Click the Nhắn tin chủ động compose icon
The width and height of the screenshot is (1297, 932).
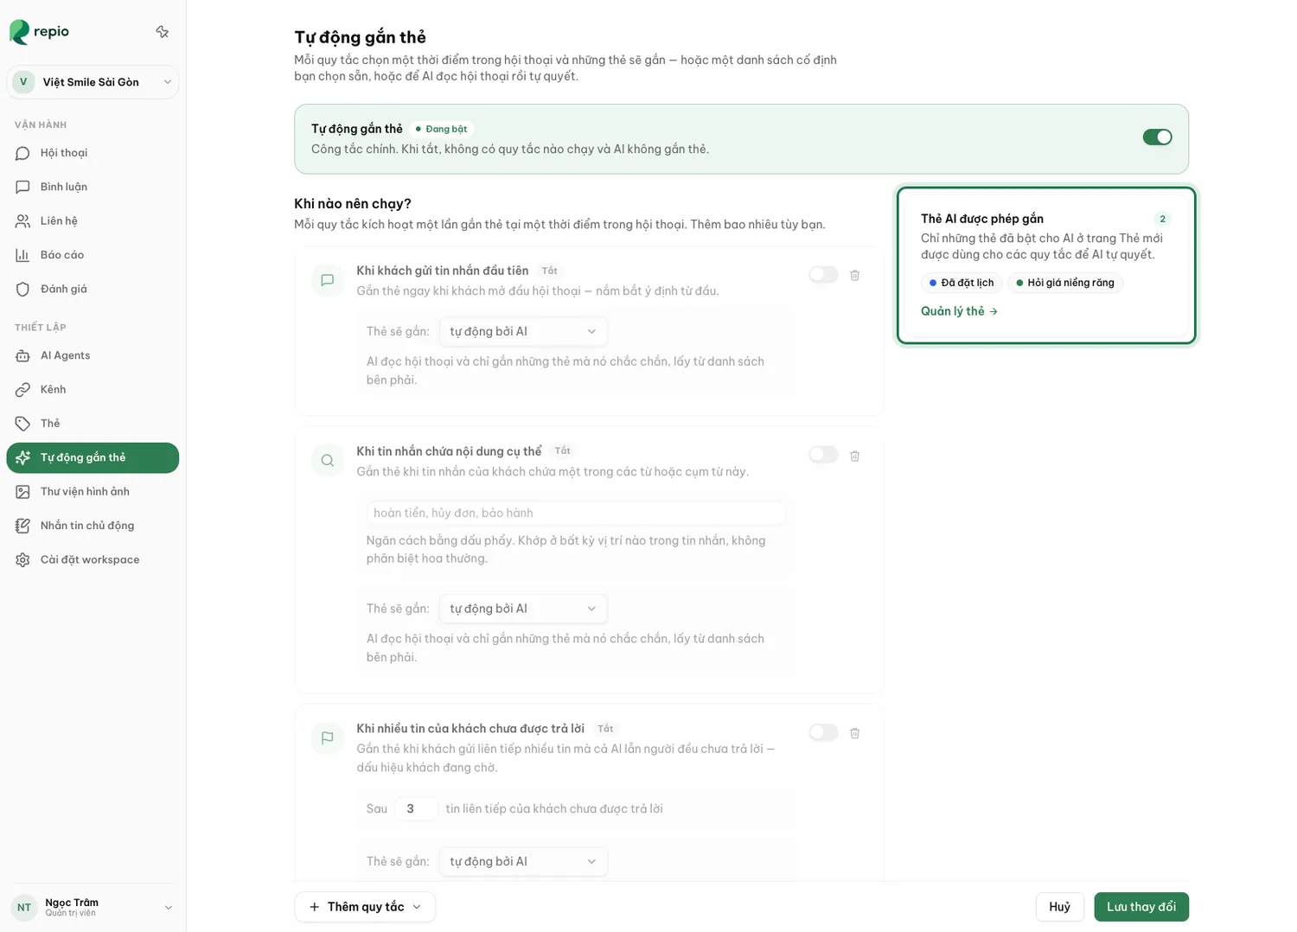22,526
